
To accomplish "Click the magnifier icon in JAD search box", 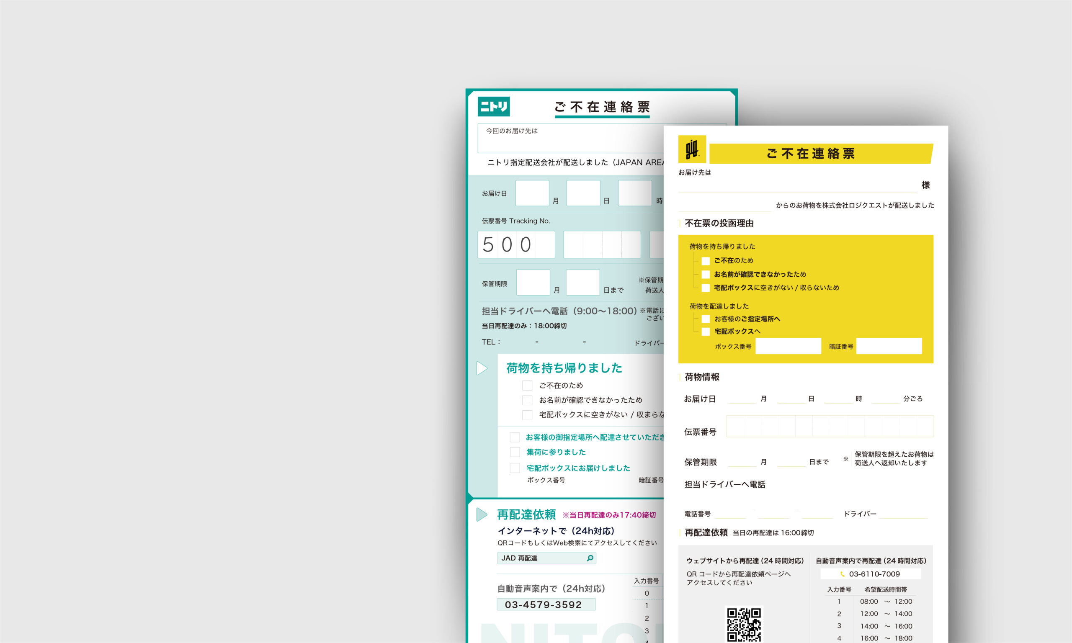I will 590,558.
